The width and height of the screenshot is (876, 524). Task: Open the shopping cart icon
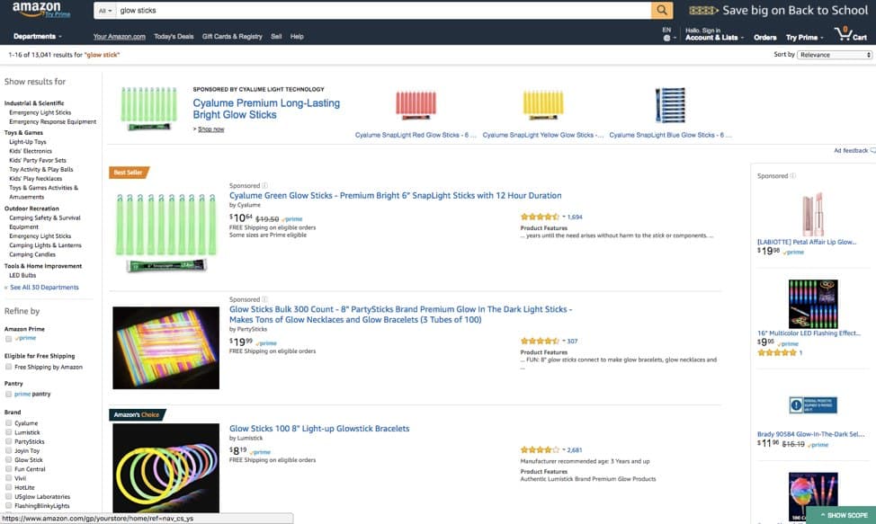click(850, 34)
